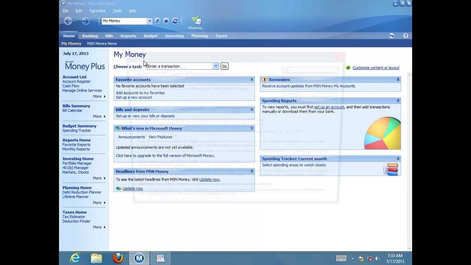Click the address field showing My Money

click(124, 21)
